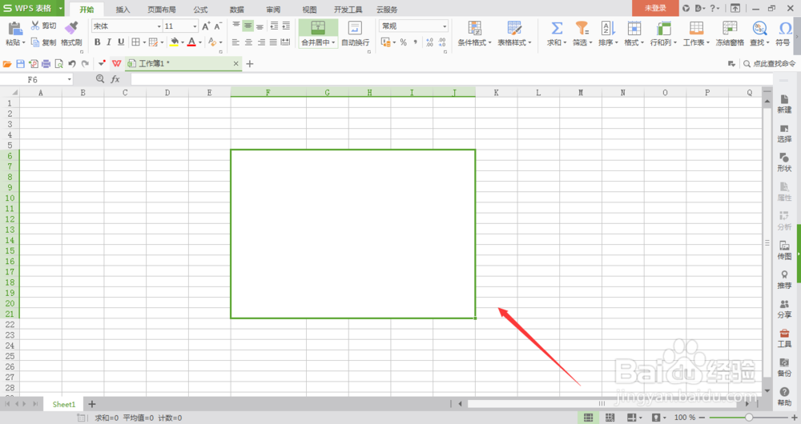Open the font color dropdown arrow
Image resolution: width=801 pixels, height=424 pixels.
pyautogui.click(x=199, y=43)
